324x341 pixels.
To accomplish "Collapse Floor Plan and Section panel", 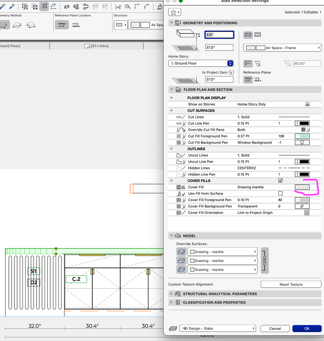I will coord(172,89).
